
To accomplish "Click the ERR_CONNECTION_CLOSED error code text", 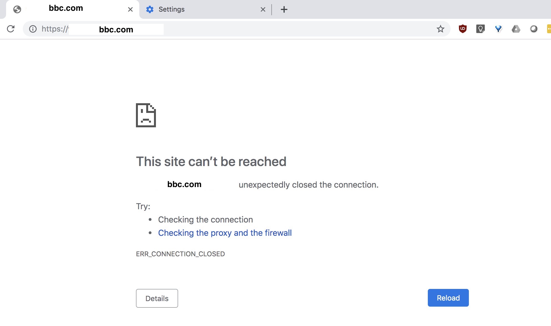I will pos(180,254).
